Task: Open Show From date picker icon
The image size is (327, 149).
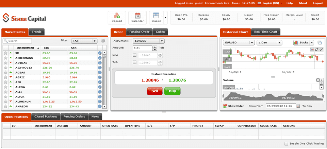Action: click(x=298, y=106)
